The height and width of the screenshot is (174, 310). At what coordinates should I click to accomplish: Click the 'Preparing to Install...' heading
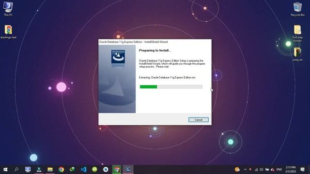point(155,50)
